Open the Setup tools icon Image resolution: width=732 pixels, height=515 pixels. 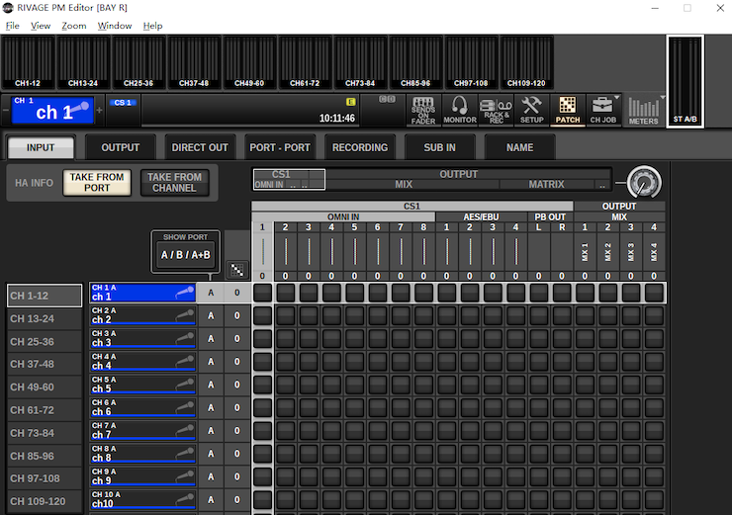[532, 110]
